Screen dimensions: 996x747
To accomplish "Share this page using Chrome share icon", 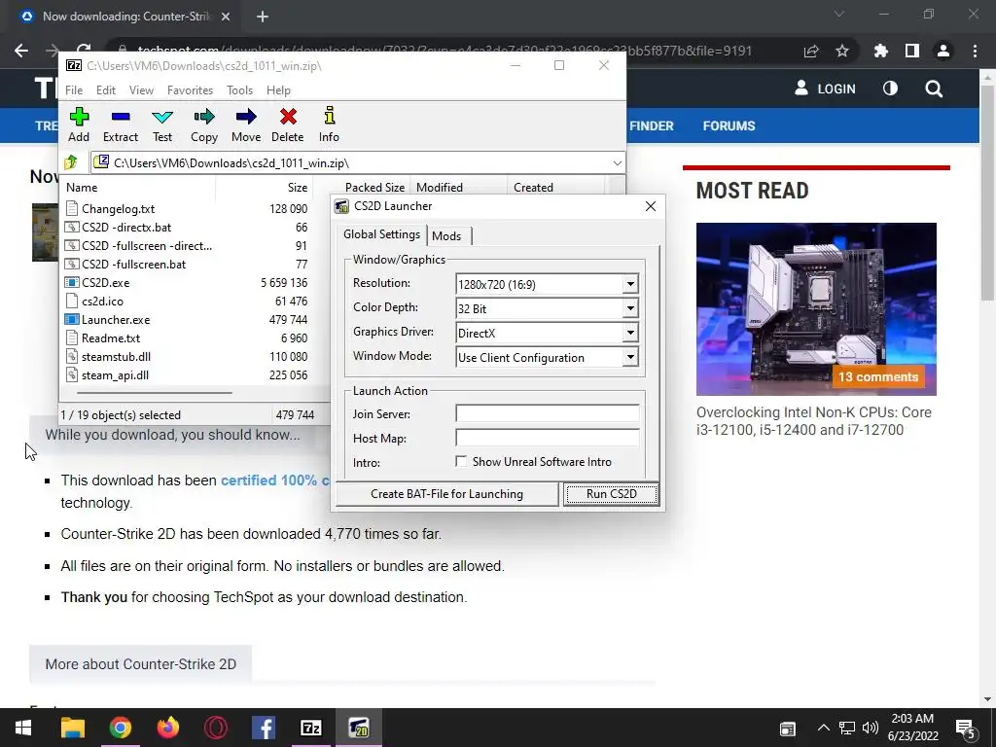I will click(x=811, y=51).
